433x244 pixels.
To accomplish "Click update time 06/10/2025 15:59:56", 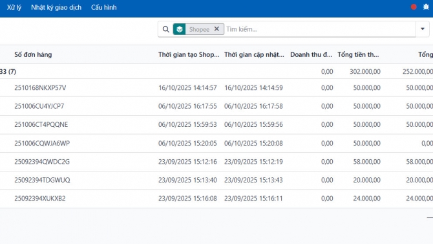I will point(253,125).
